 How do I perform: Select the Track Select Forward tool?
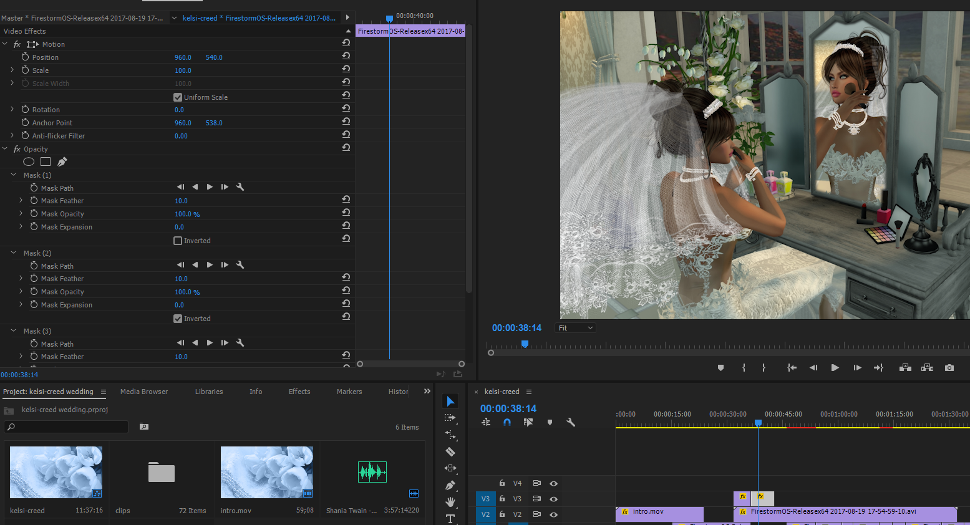point(450,418)
